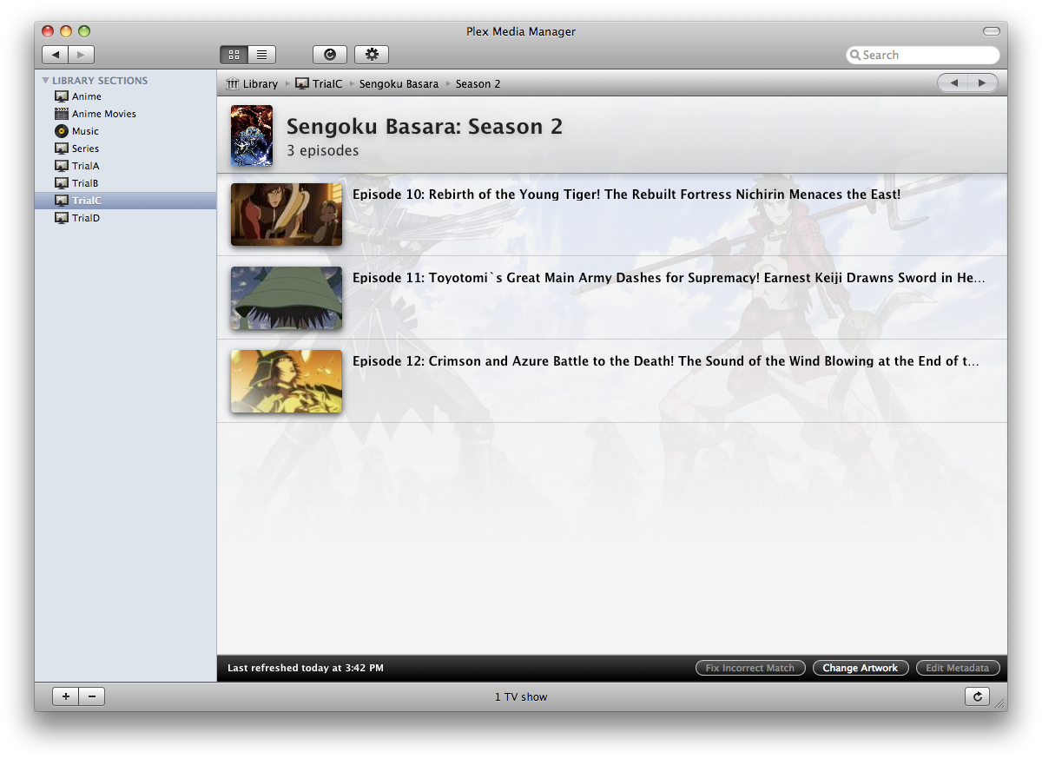The height and width of the screenshot is (759, 1042).
Task: Select the Series library section
Action: [125, 148]
